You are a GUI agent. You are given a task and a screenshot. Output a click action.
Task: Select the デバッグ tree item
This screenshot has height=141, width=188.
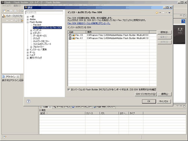[x=36, y=39]
